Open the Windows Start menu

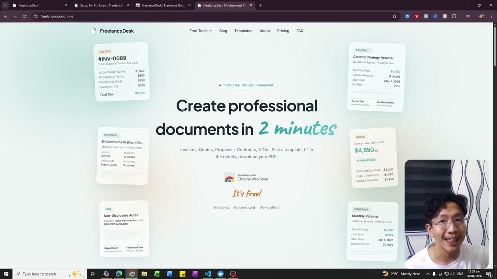pyautogui.click(x=6, y=274)
